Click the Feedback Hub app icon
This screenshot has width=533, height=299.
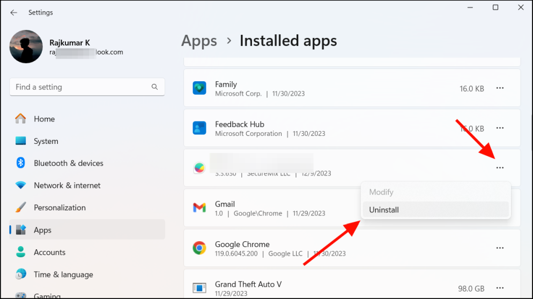pyautogui.click(x=199, y=128)
